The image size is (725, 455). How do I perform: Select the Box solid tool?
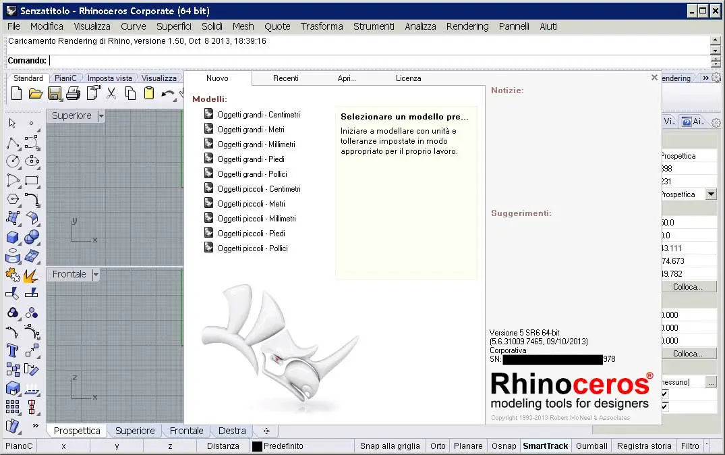[13, 238]
